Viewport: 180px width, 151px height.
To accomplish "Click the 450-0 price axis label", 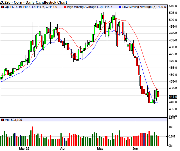I will pyautogui.click(x=173, y=88).
